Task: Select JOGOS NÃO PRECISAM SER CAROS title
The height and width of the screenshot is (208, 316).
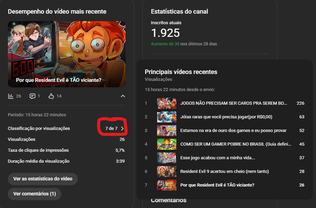Action: coord(233,103)
